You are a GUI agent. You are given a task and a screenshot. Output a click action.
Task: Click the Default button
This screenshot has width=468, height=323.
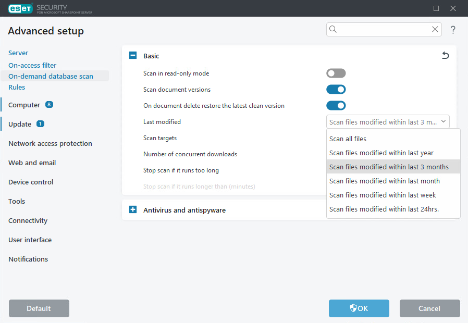pyautogui.click(x=39, y=308)
